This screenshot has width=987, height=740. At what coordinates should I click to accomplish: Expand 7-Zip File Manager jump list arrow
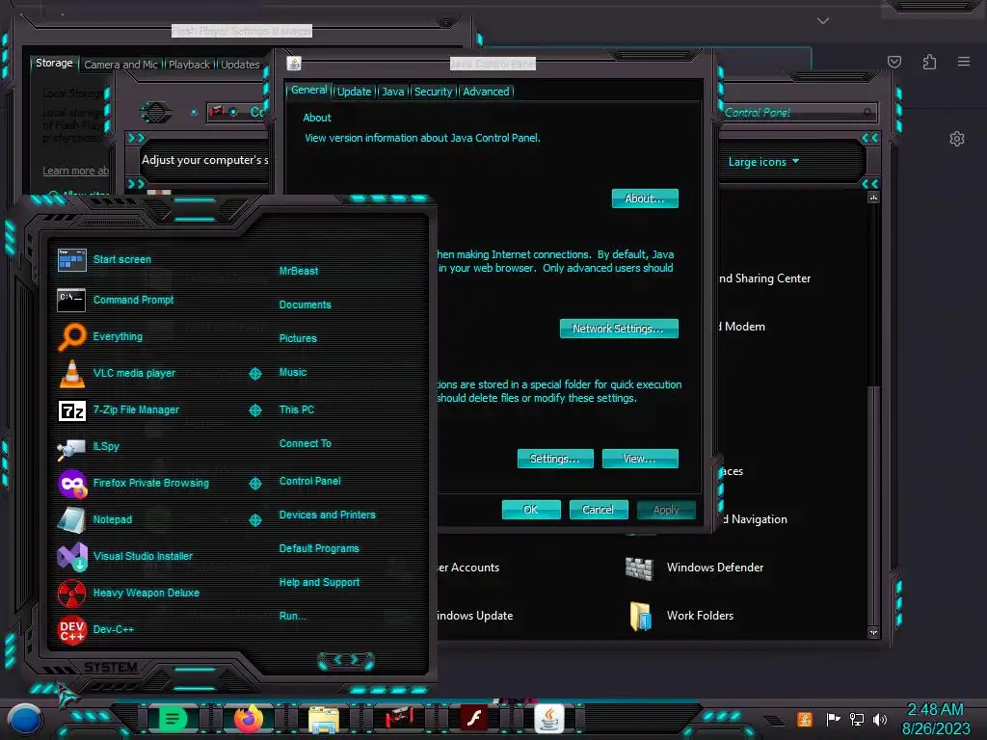pyautogui.click(x=254, y=410)
